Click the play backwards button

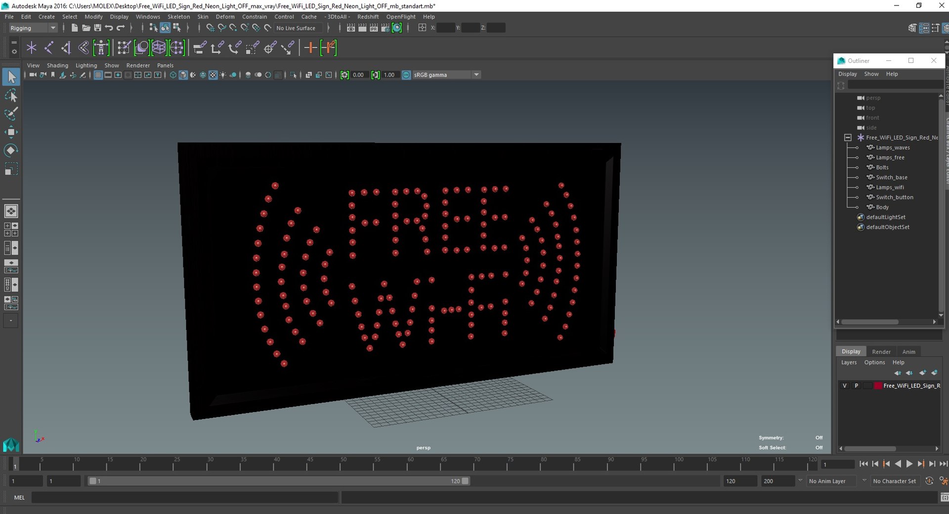(898, 464)
